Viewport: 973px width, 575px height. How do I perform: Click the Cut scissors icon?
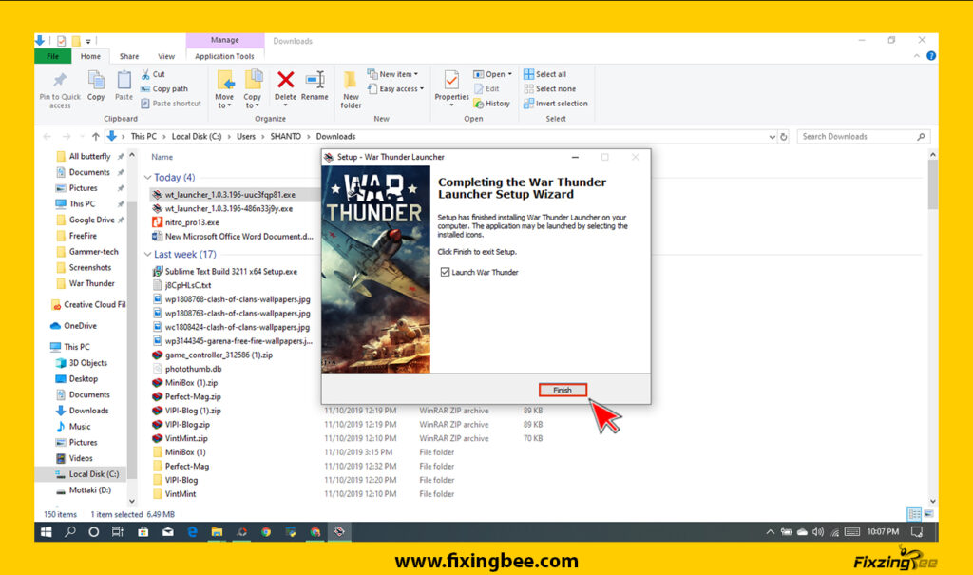145,74
